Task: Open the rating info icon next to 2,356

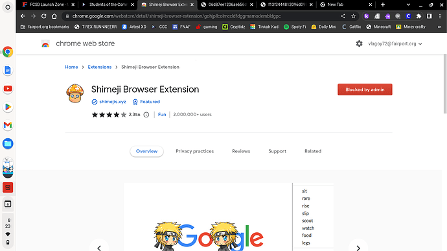Action: 146,115
